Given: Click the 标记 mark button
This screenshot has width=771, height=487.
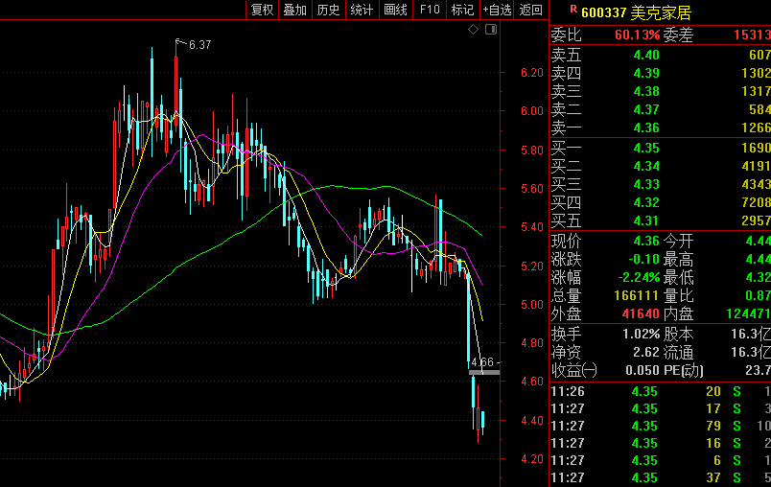Looking at the screenshot, I should (462, 10).
